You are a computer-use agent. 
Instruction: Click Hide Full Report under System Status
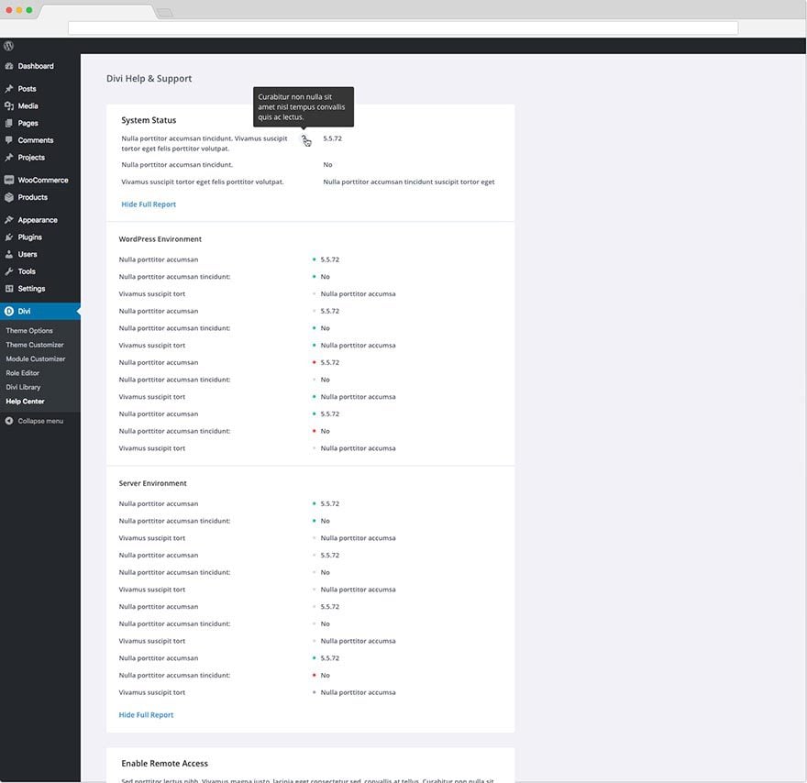coord(149,204)
